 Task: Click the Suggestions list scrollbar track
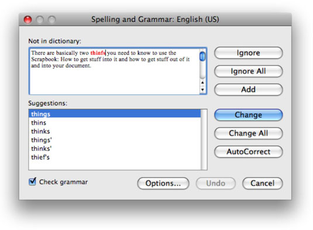(204, 139)
